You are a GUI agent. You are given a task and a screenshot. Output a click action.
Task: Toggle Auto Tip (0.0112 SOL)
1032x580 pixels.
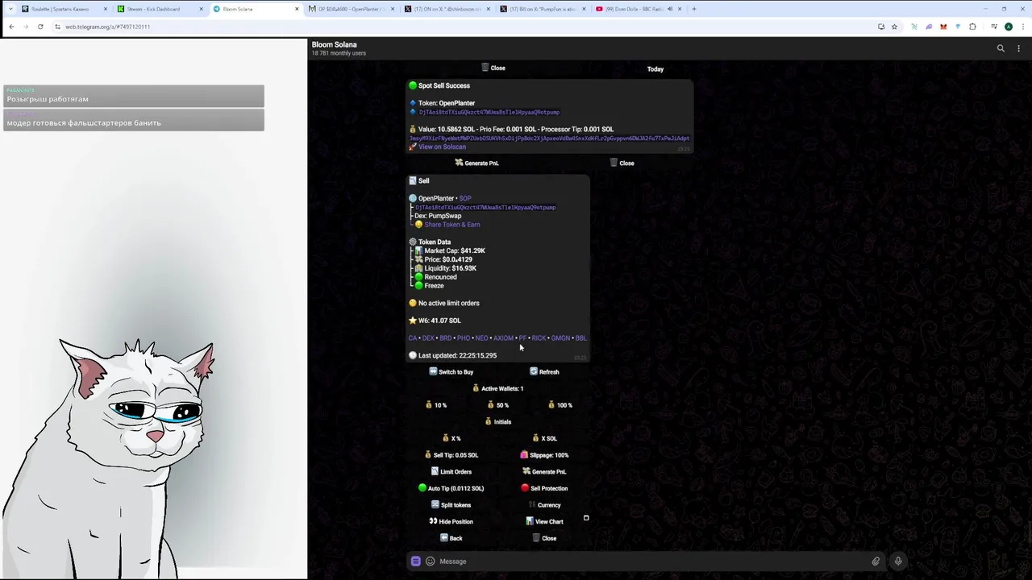[x=451, y=488]
